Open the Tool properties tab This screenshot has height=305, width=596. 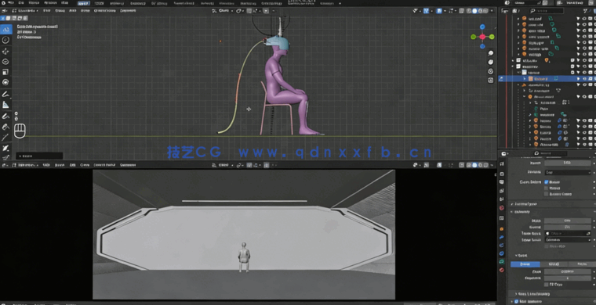coord(502,163)
